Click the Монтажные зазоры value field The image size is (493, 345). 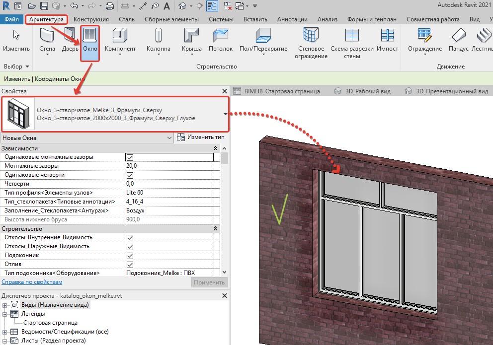point(169,166)
